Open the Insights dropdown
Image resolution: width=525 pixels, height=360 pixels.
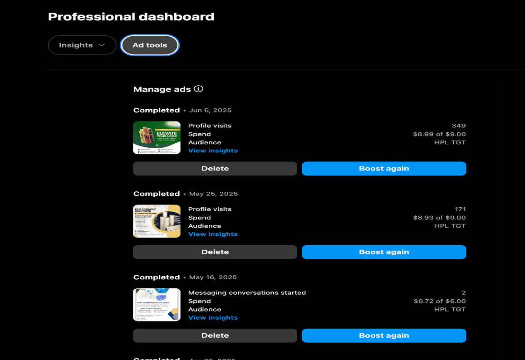point(82,45)
